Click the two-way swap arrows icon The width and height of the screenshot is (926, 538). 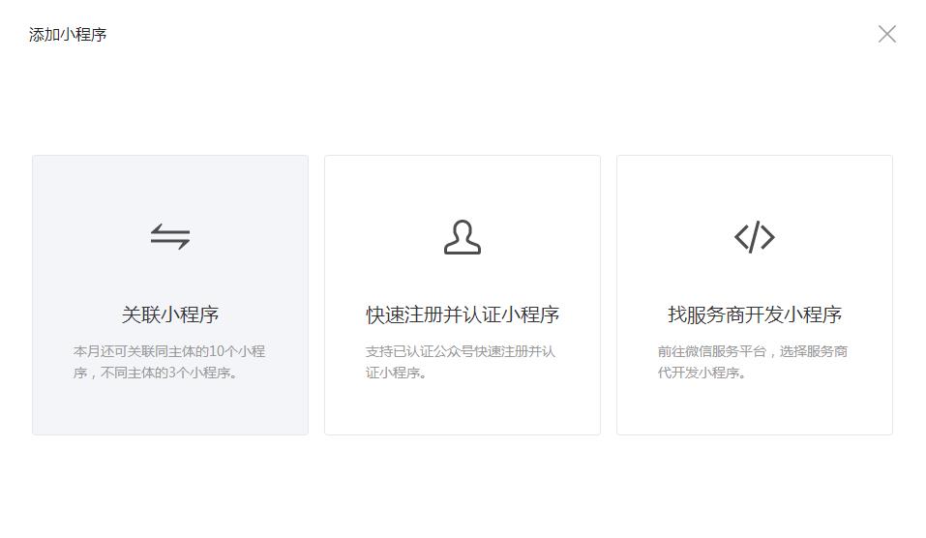[x=170, y=237]
